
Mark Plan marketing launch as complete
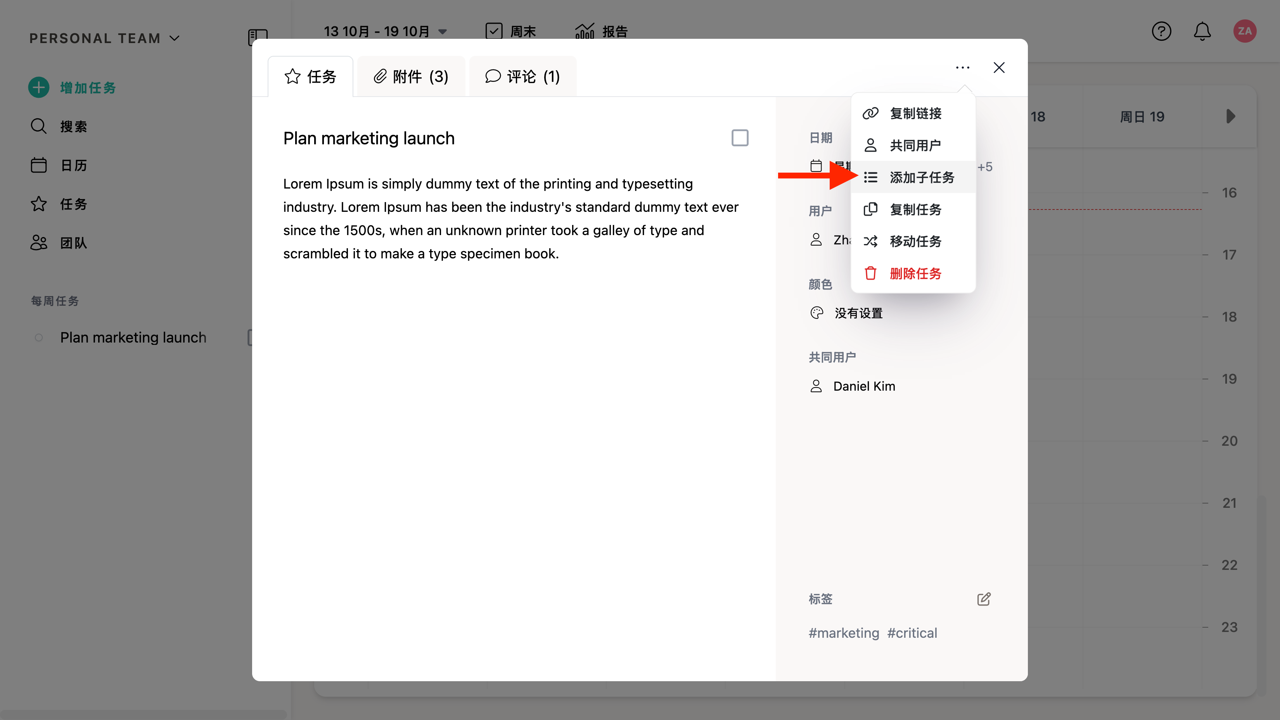click(x=740, y=138)
